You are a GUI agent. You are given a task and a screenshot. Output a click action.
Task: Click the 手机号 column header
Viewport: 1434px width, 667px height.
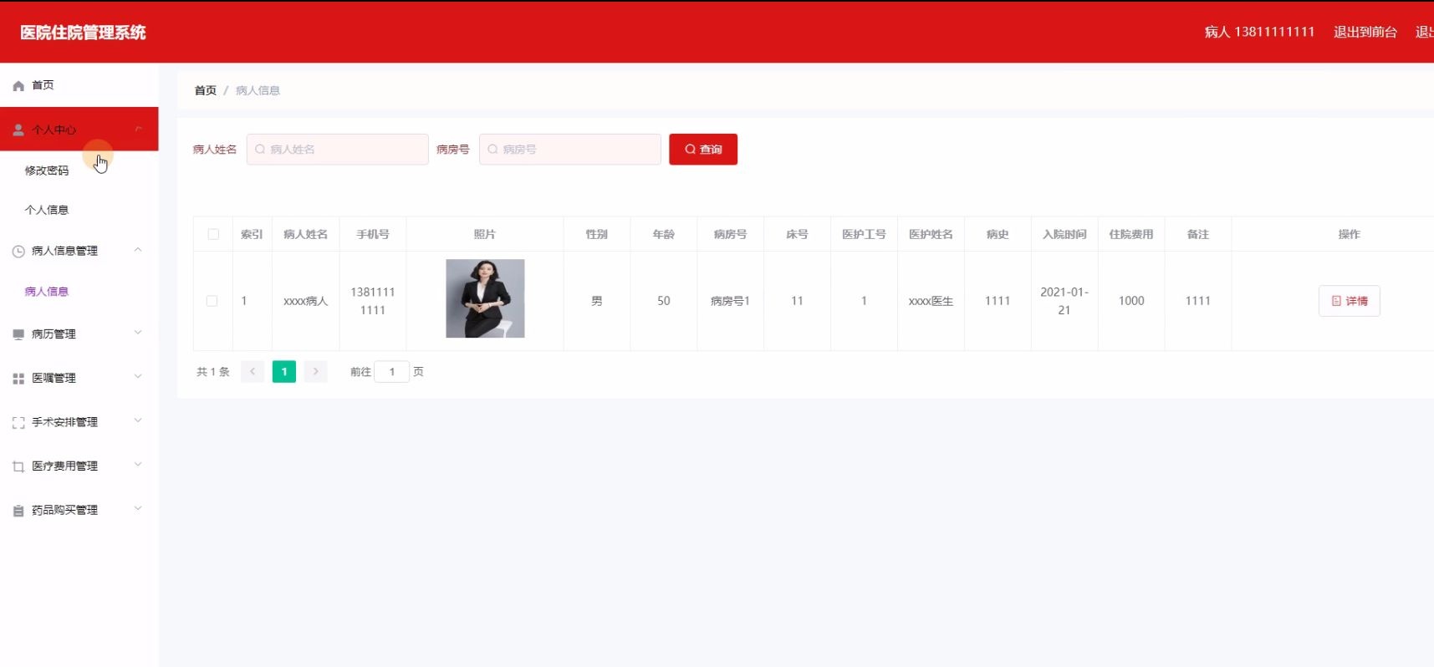pos(373,235)
